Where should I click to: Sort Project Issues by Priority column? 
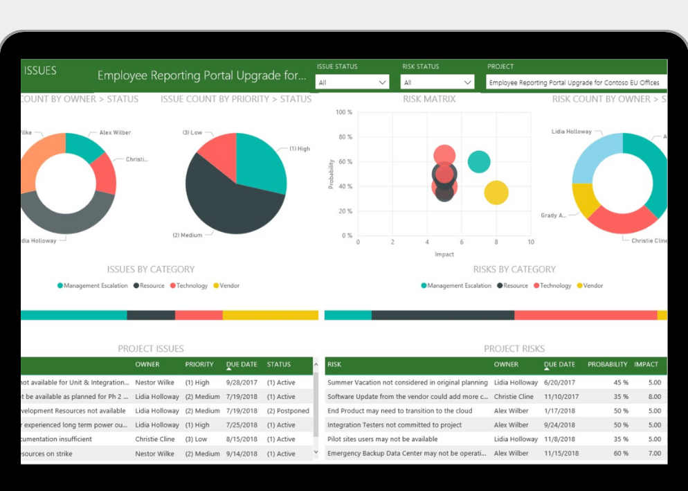(x=199, y=364)
